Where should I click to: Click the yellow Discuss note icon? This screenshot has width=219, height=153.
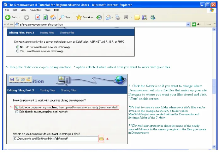coord(137,17)
